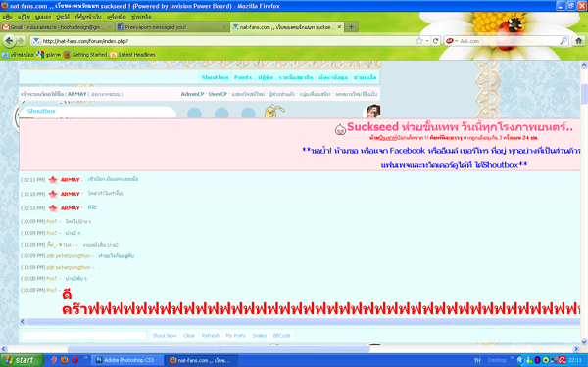Open the AdminCP link
The height and width of the screenshot is (367, 588).
pyautogui.click(x=192, y=94)
